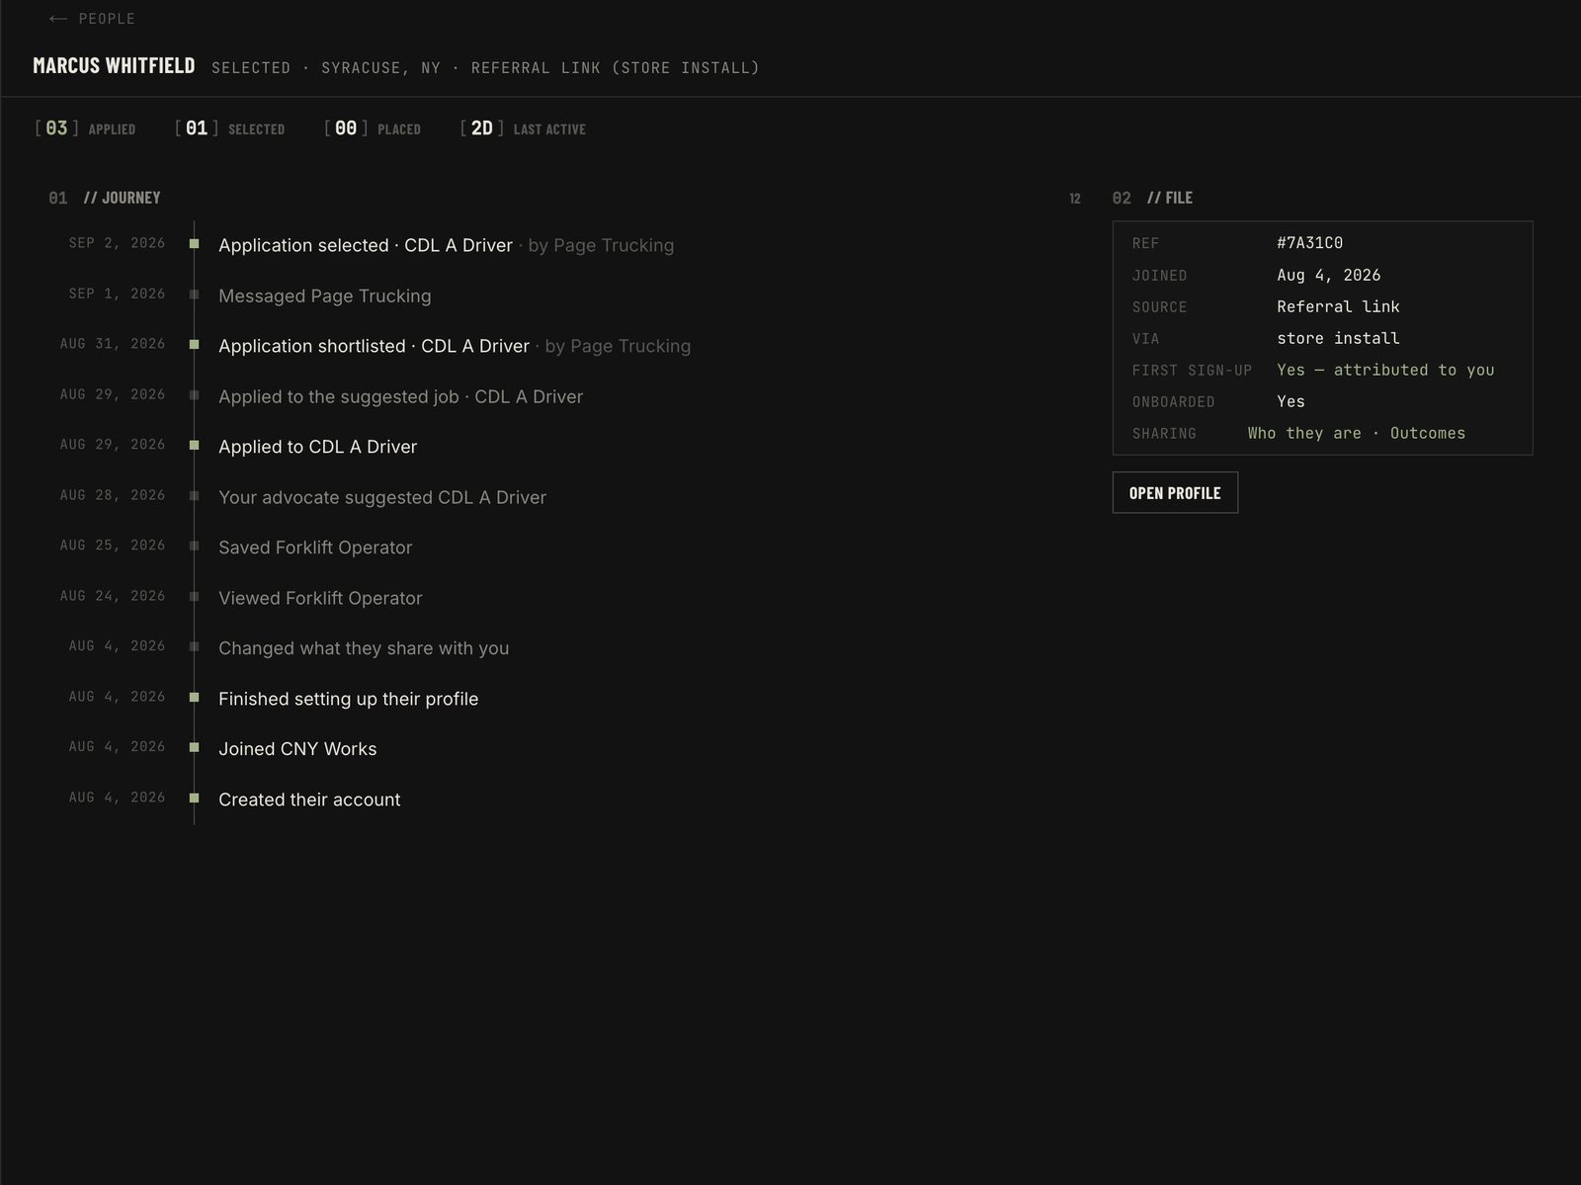Click the Marcus Whitfield name heading
The width and height of the screenshot is (1581, 1185).
tap(114, 66)
